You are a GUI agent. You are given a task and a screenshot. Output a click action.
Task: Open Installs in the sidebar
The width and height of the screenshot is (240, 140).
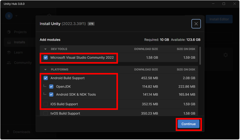(20, 42)
